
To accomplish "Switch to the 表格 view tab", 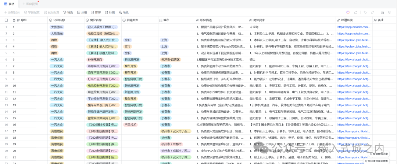I will tap(9, 4).
